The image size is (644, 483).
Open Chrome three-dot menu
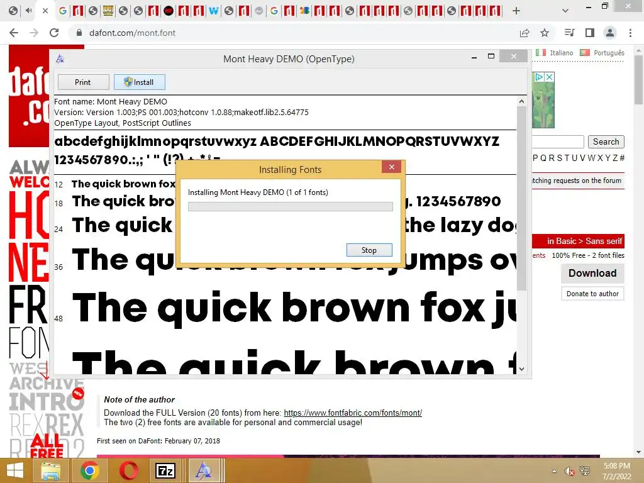point(630,33)
